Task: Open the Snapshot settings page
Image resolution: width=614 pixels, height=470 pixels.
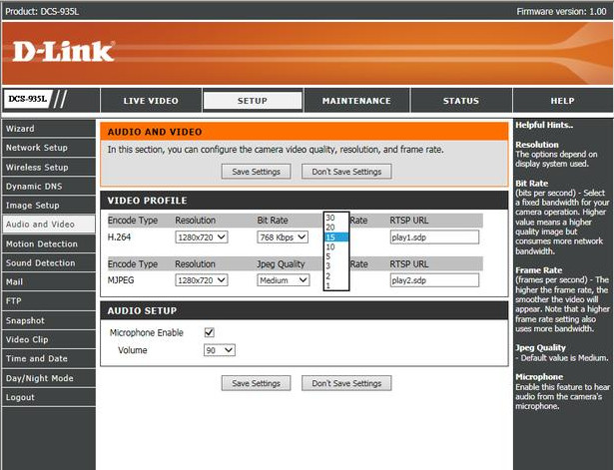Action: point(49,320)
